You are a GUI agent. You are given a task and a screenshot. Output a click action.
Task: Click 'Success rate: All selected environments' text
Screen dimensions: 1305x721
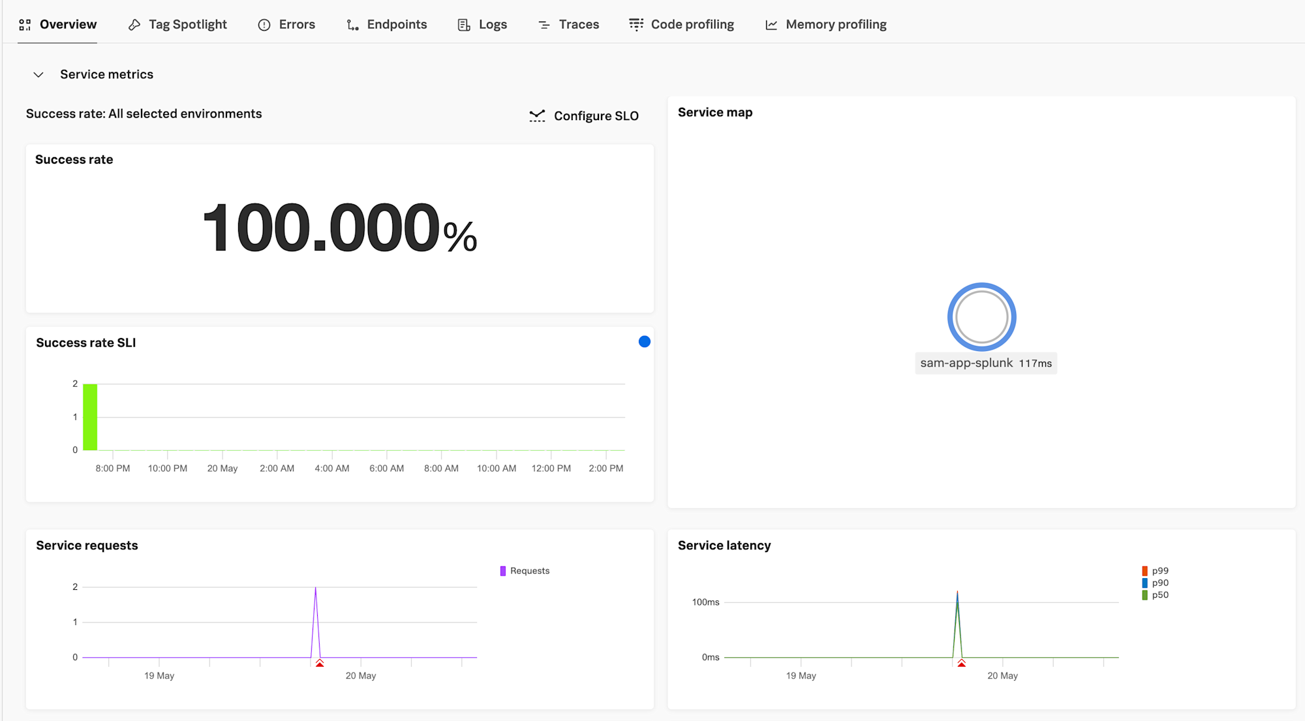[144, 114]
